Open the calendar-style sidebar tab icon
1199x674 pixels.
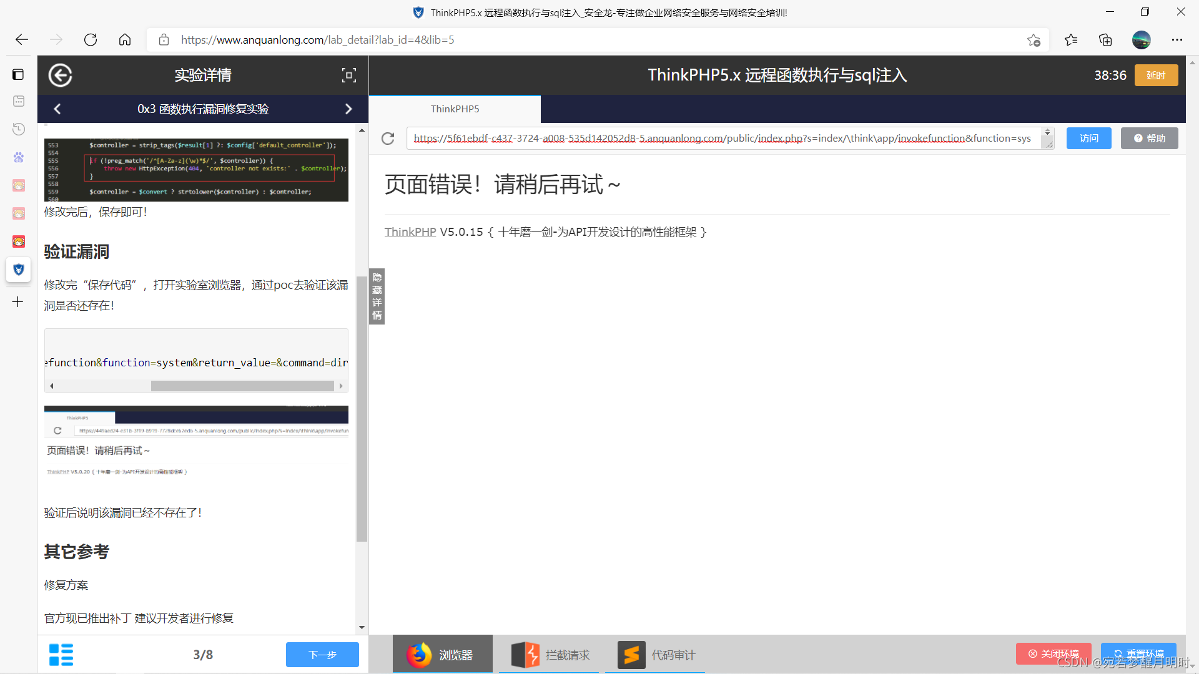point(19,101)
